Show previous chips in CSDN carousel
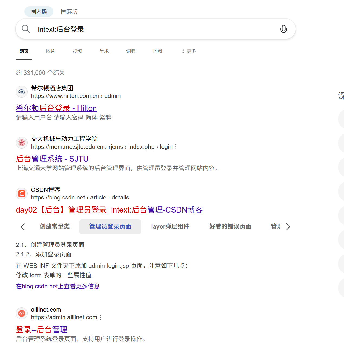 point(23,227)
